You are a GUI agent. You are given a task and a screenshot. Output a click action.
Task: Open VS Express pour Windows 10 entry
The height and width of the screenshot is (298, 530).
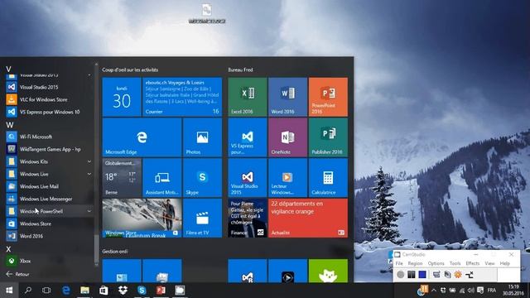coord(49,112)
